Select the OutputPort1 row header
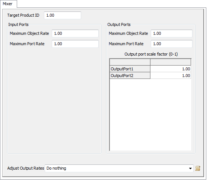 click(130, 69)
